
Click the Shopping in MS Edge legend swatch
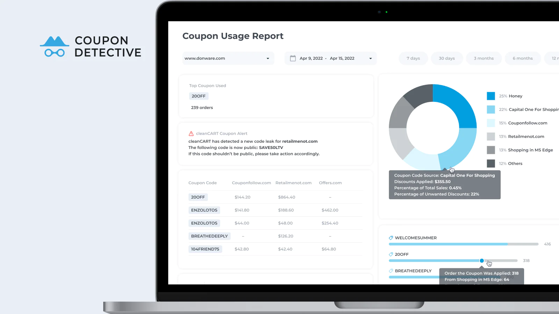(x=491, y=150)
